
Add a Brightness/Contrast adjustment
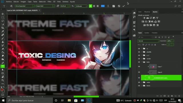tap(144, 18)
